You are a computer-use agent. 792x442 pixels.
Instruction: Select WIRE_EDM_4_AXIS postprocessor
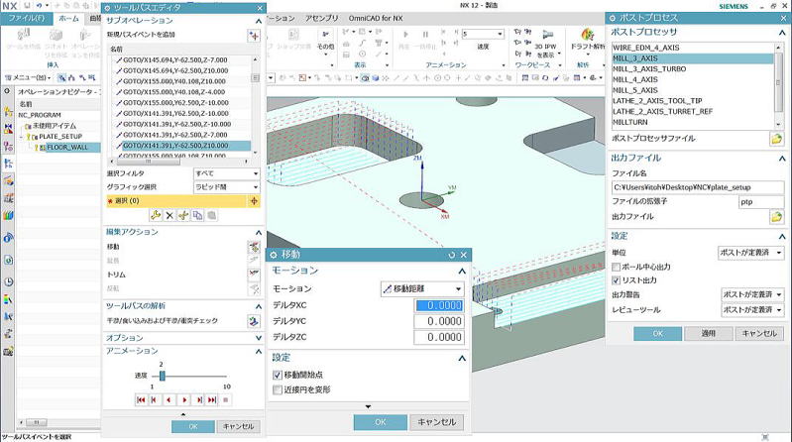click(x=646, y=48)
